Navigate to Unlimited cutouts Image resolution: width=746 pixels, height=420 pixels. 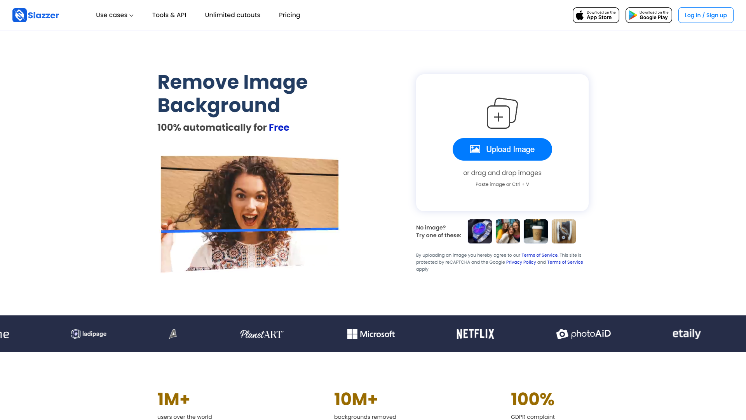pyautogui.click(x=232, y=15)
